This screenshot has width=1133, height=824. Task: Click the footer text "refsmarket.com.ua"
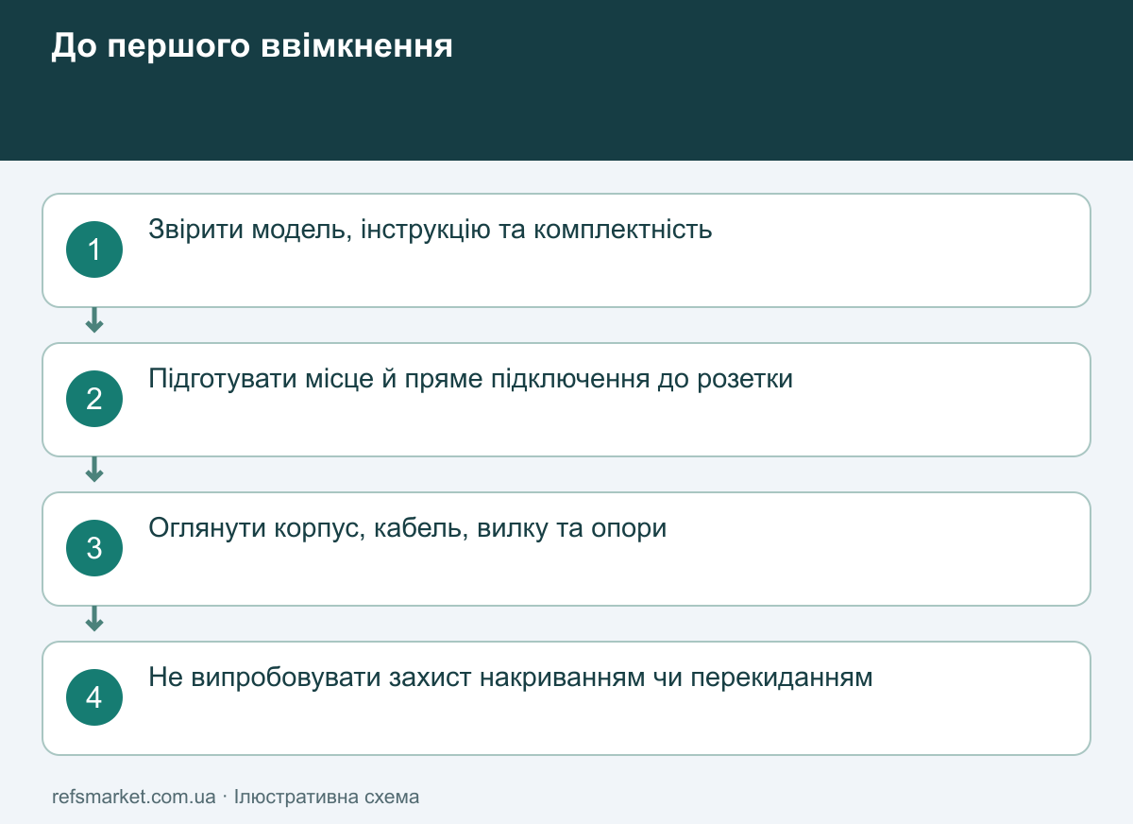134,797
